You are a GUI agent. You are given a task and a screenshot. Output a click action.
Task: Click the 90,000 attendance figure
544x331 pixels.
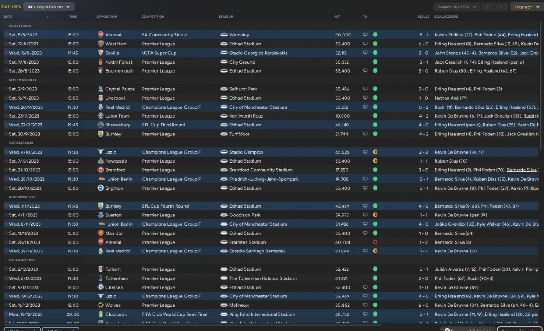[343, 35]
